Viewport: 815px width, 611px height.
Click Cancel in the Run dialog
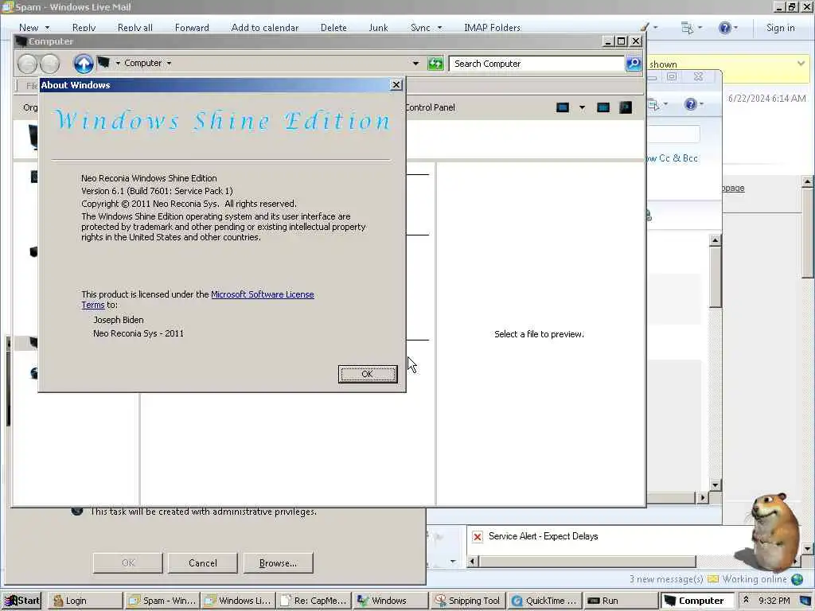[203, 563]
